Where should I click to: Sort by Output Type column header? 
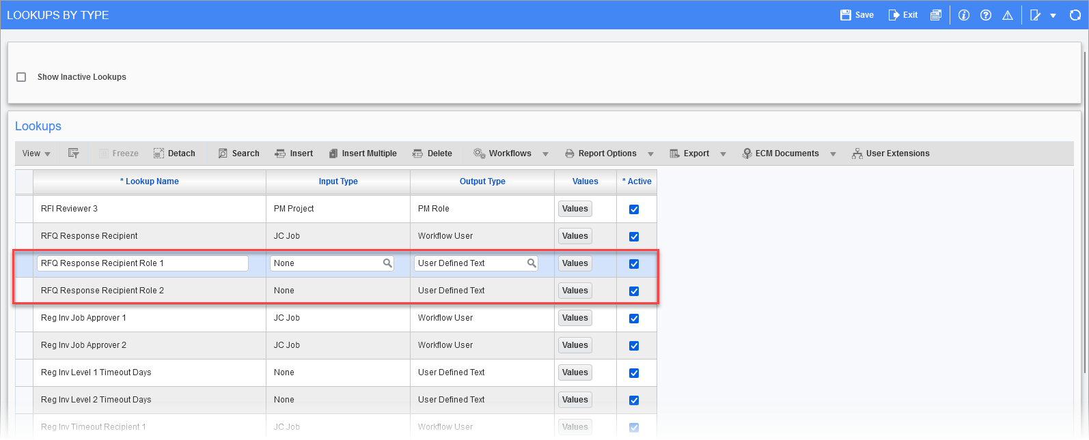click(x=482, y=181)
